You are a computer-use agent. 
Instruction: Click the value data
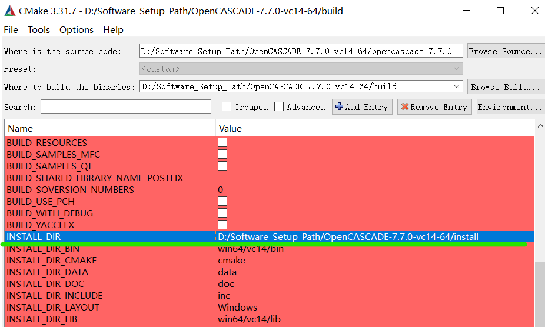click(227, 272)
